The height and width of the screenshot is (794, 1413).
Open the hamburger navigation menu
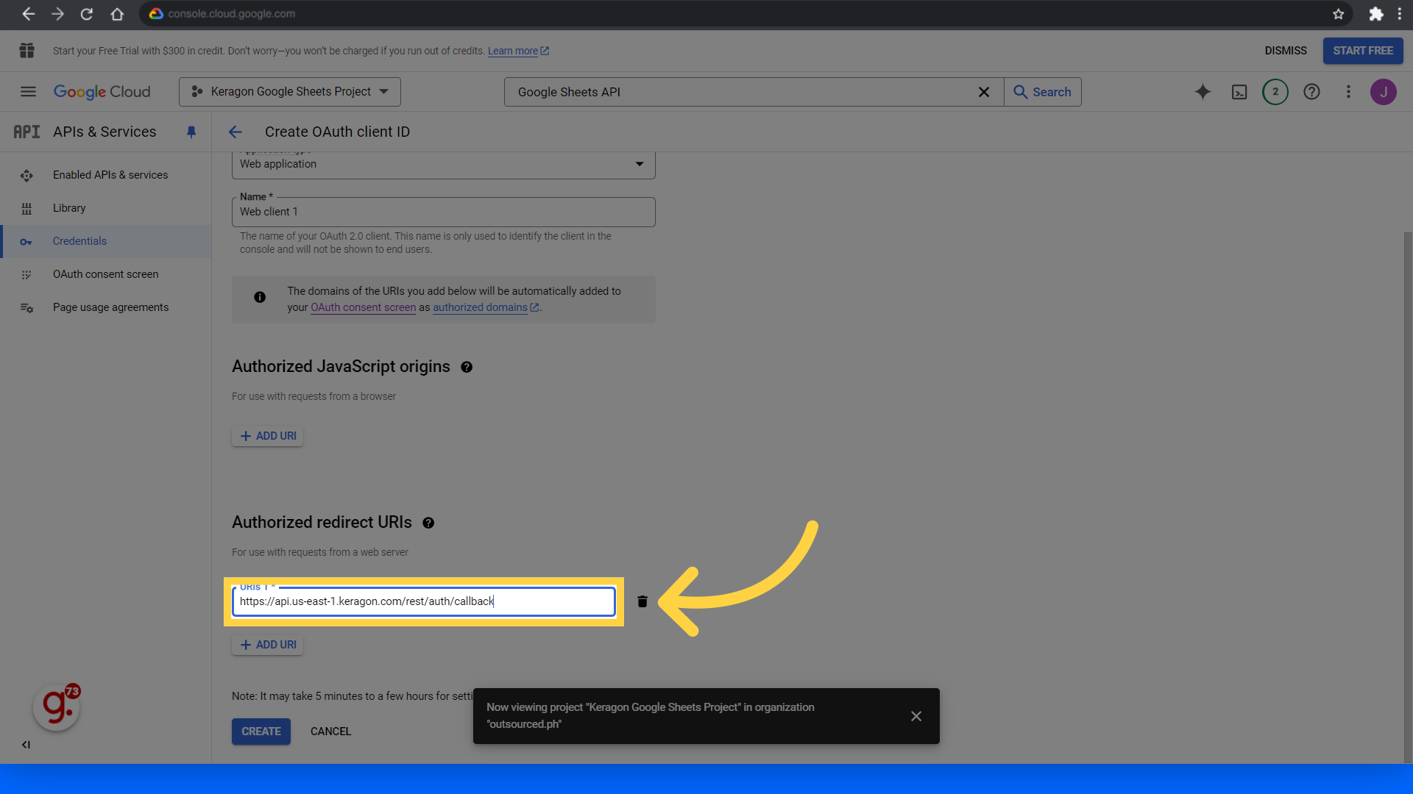point(28,91)
